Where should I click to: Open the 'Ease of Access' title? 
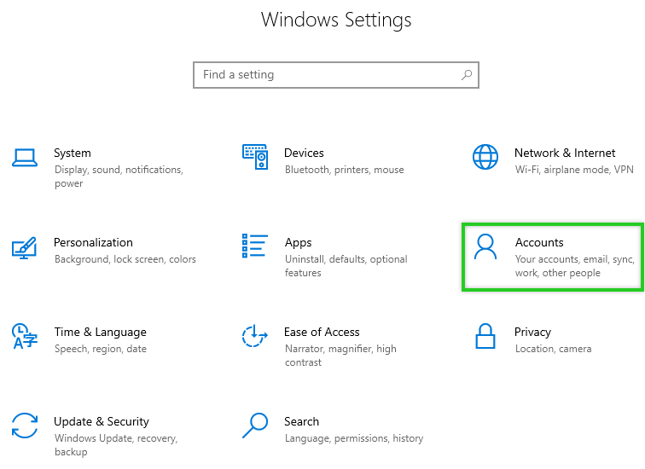coord(322,333)
